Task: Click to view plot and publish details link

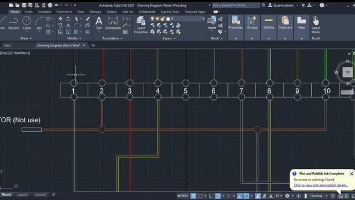Action: click(x=321, y=185)
